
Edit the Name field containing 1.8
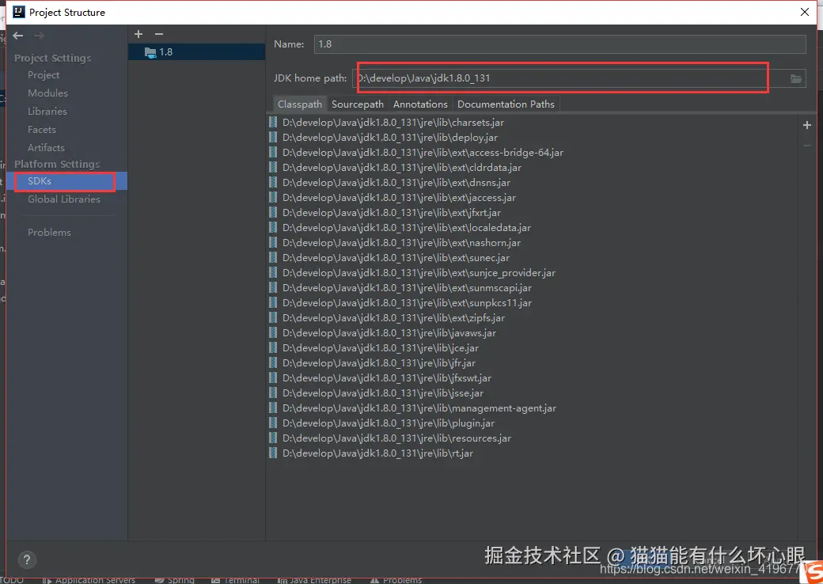coord(559,44)
